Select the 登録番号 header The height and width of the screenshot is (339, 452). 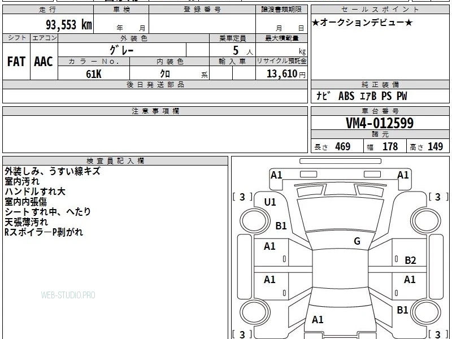coord(202,10)
